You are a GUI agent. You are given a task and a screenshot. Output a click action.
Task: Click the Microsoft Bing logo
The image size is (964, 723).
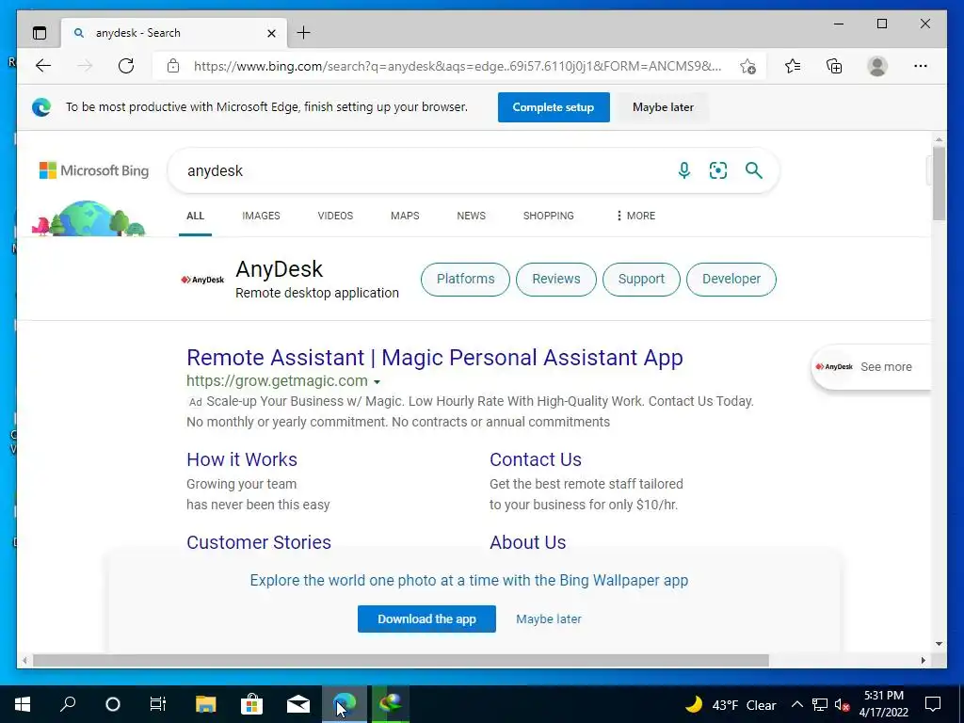(94, 170)
